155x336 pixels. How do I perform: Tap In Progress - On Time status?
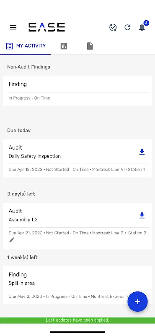point(29,98)
